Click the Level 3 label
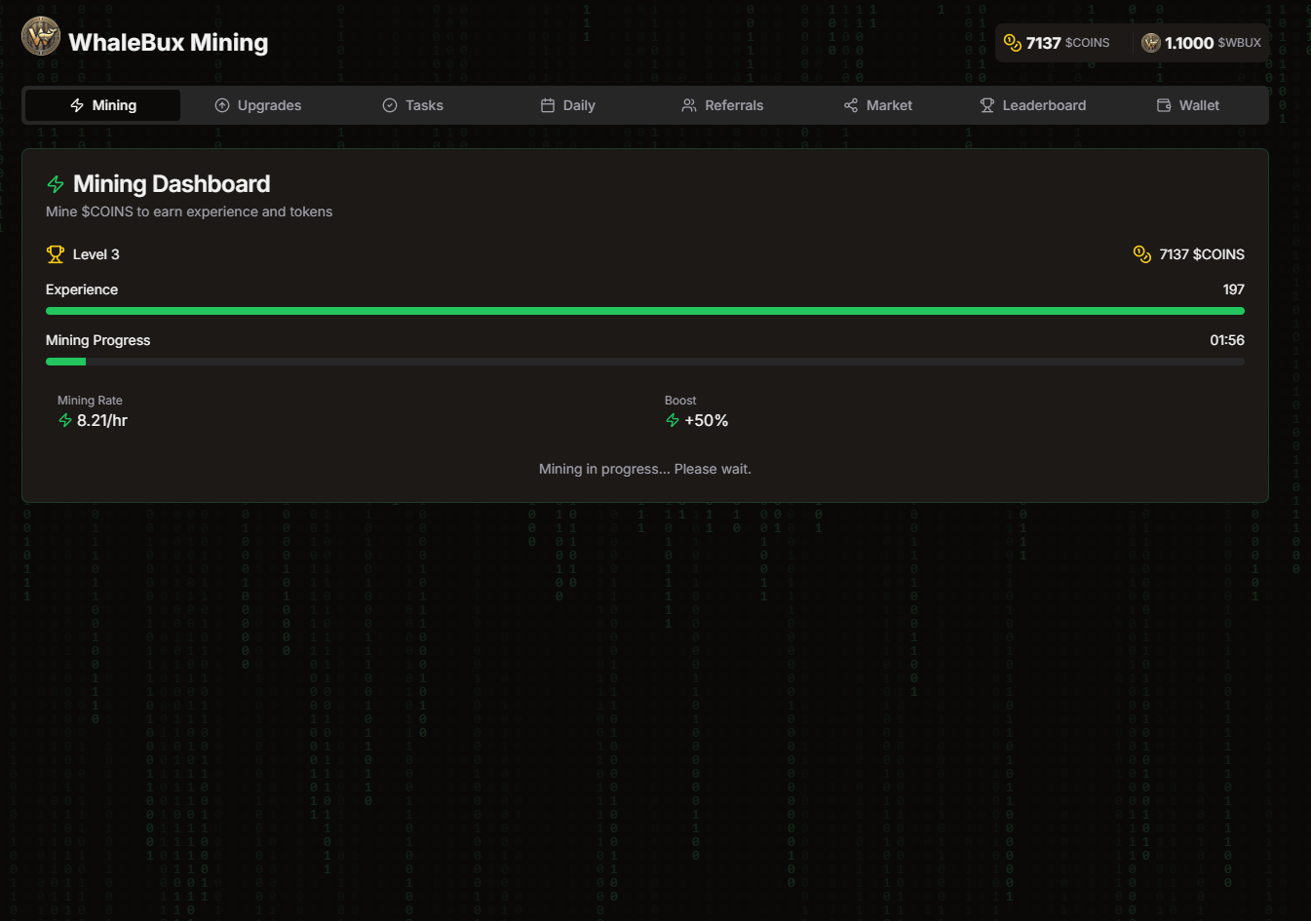The image size is (1311, 921). pos(96,254)
